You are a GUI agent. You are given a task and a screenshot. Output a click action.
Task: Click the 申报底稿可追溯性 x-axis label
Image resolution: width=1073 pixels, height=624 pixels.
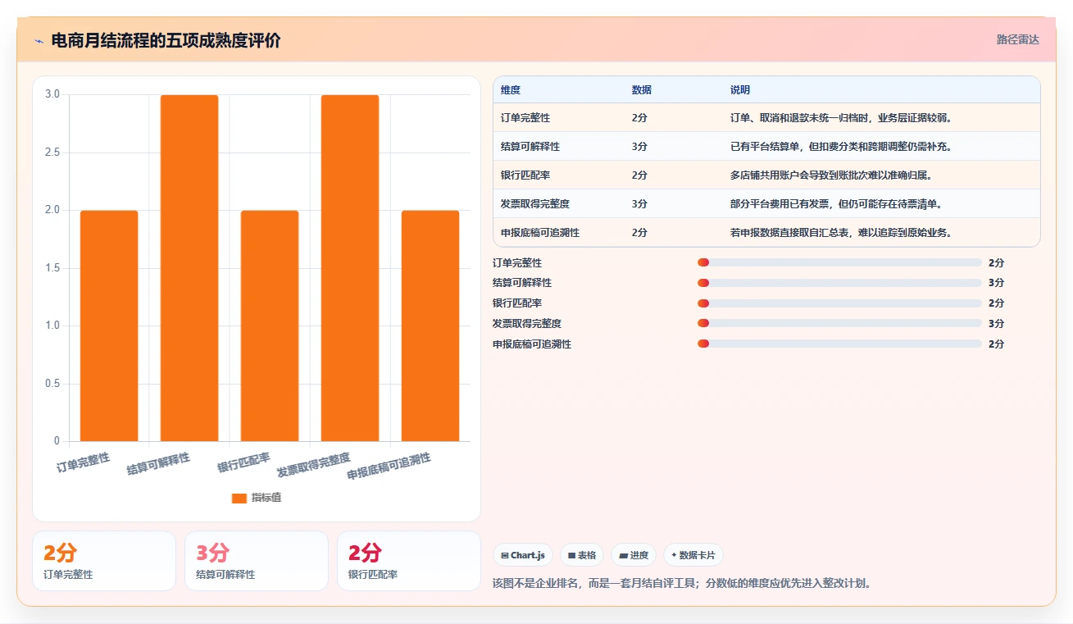[x=389, y=466]
